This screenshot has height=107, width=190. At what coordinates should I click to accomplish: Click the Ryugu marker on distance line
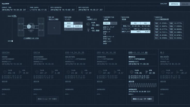(x=12, y=16)
